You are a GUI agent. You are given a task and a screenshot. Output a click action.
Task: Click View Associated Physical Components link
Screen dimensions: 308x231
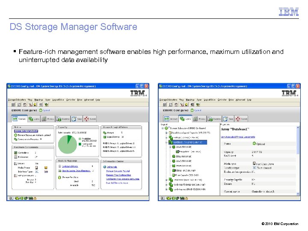pos(238,137)
